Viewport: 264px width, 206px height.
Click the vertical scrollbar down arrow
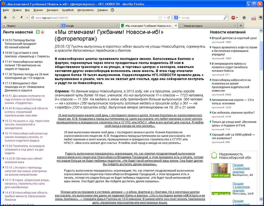click(261, 199)
